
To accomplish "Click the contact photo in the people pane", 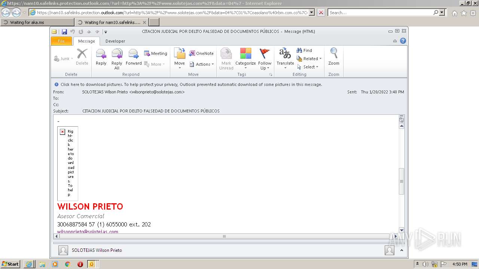I will (x=63, y=250).
